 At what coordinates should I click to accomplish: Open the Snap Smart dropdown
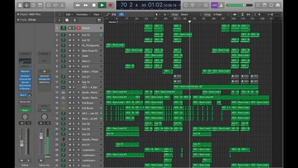point(191,14)
